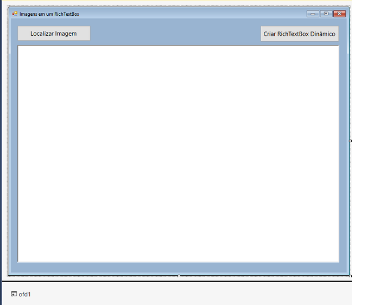Maximize the Imagens em um RichTextBox form

pyautogui.click(x=326, y=14)
